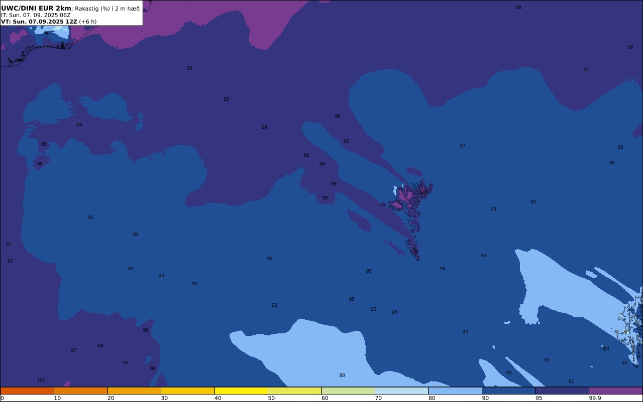The image size is (643, 402).
Task: Click the title text 'UWC/DINI EUR 2km'
Action: pyautogui.click(x=36, y=8)
